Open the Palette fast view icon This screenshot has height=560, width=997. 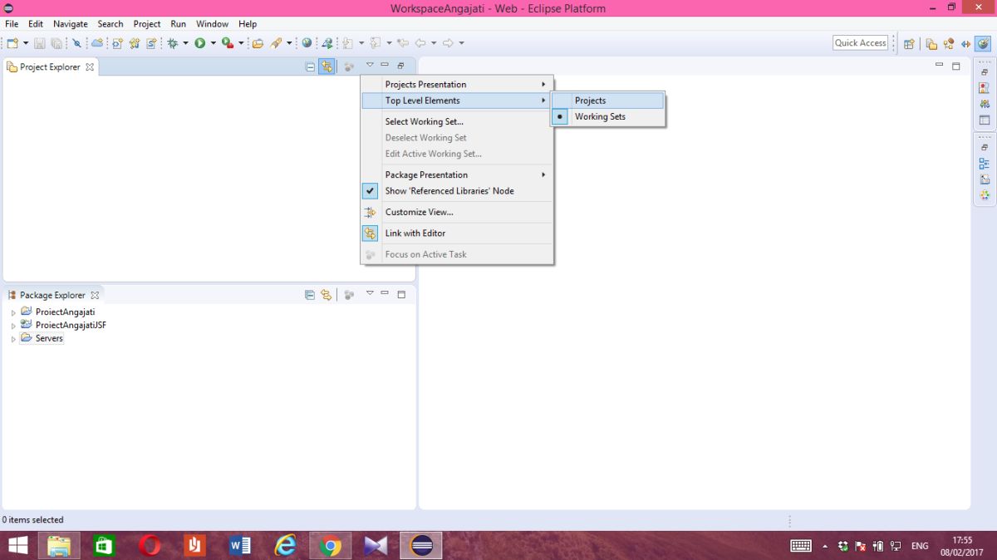point(985,195)
